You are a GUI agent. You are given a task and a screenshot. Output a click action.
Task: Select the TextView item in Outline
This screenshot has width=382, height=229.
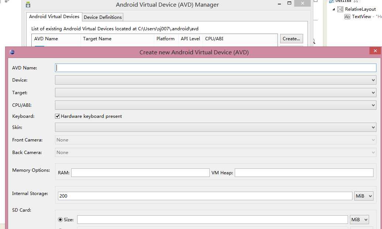[x=362, y=17]
